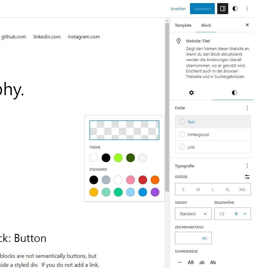Pick the pink standard color
Screen dimensions: 254x268
[x=131, y=180]
